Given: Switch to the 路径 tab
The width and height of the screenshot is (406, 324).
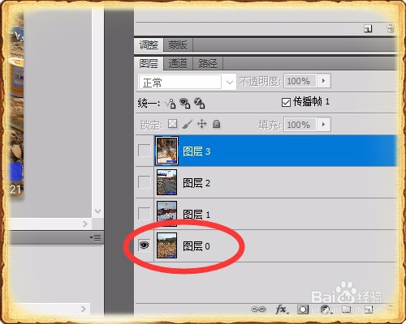Looking at the screenshot, I should (x=208, y=64).
